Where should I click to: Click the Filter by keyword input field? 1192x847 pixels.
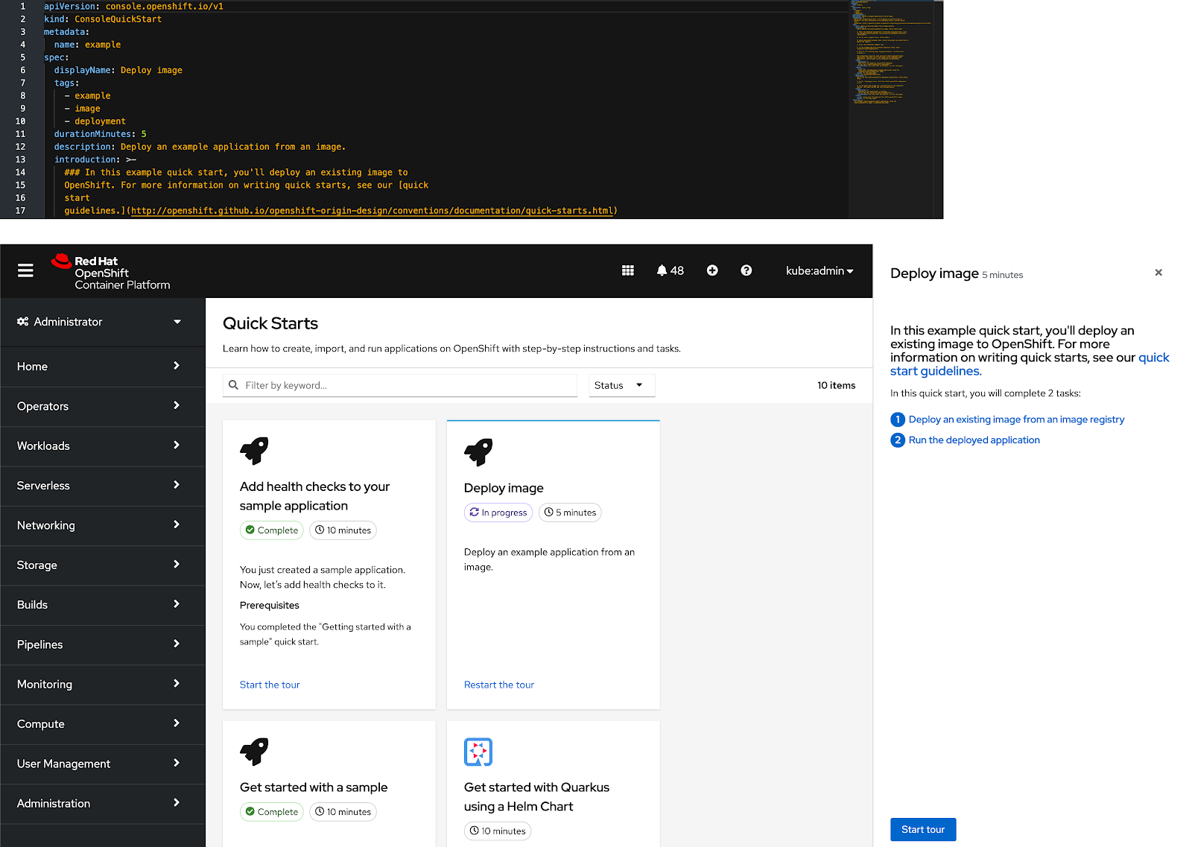tap(406, 385)
